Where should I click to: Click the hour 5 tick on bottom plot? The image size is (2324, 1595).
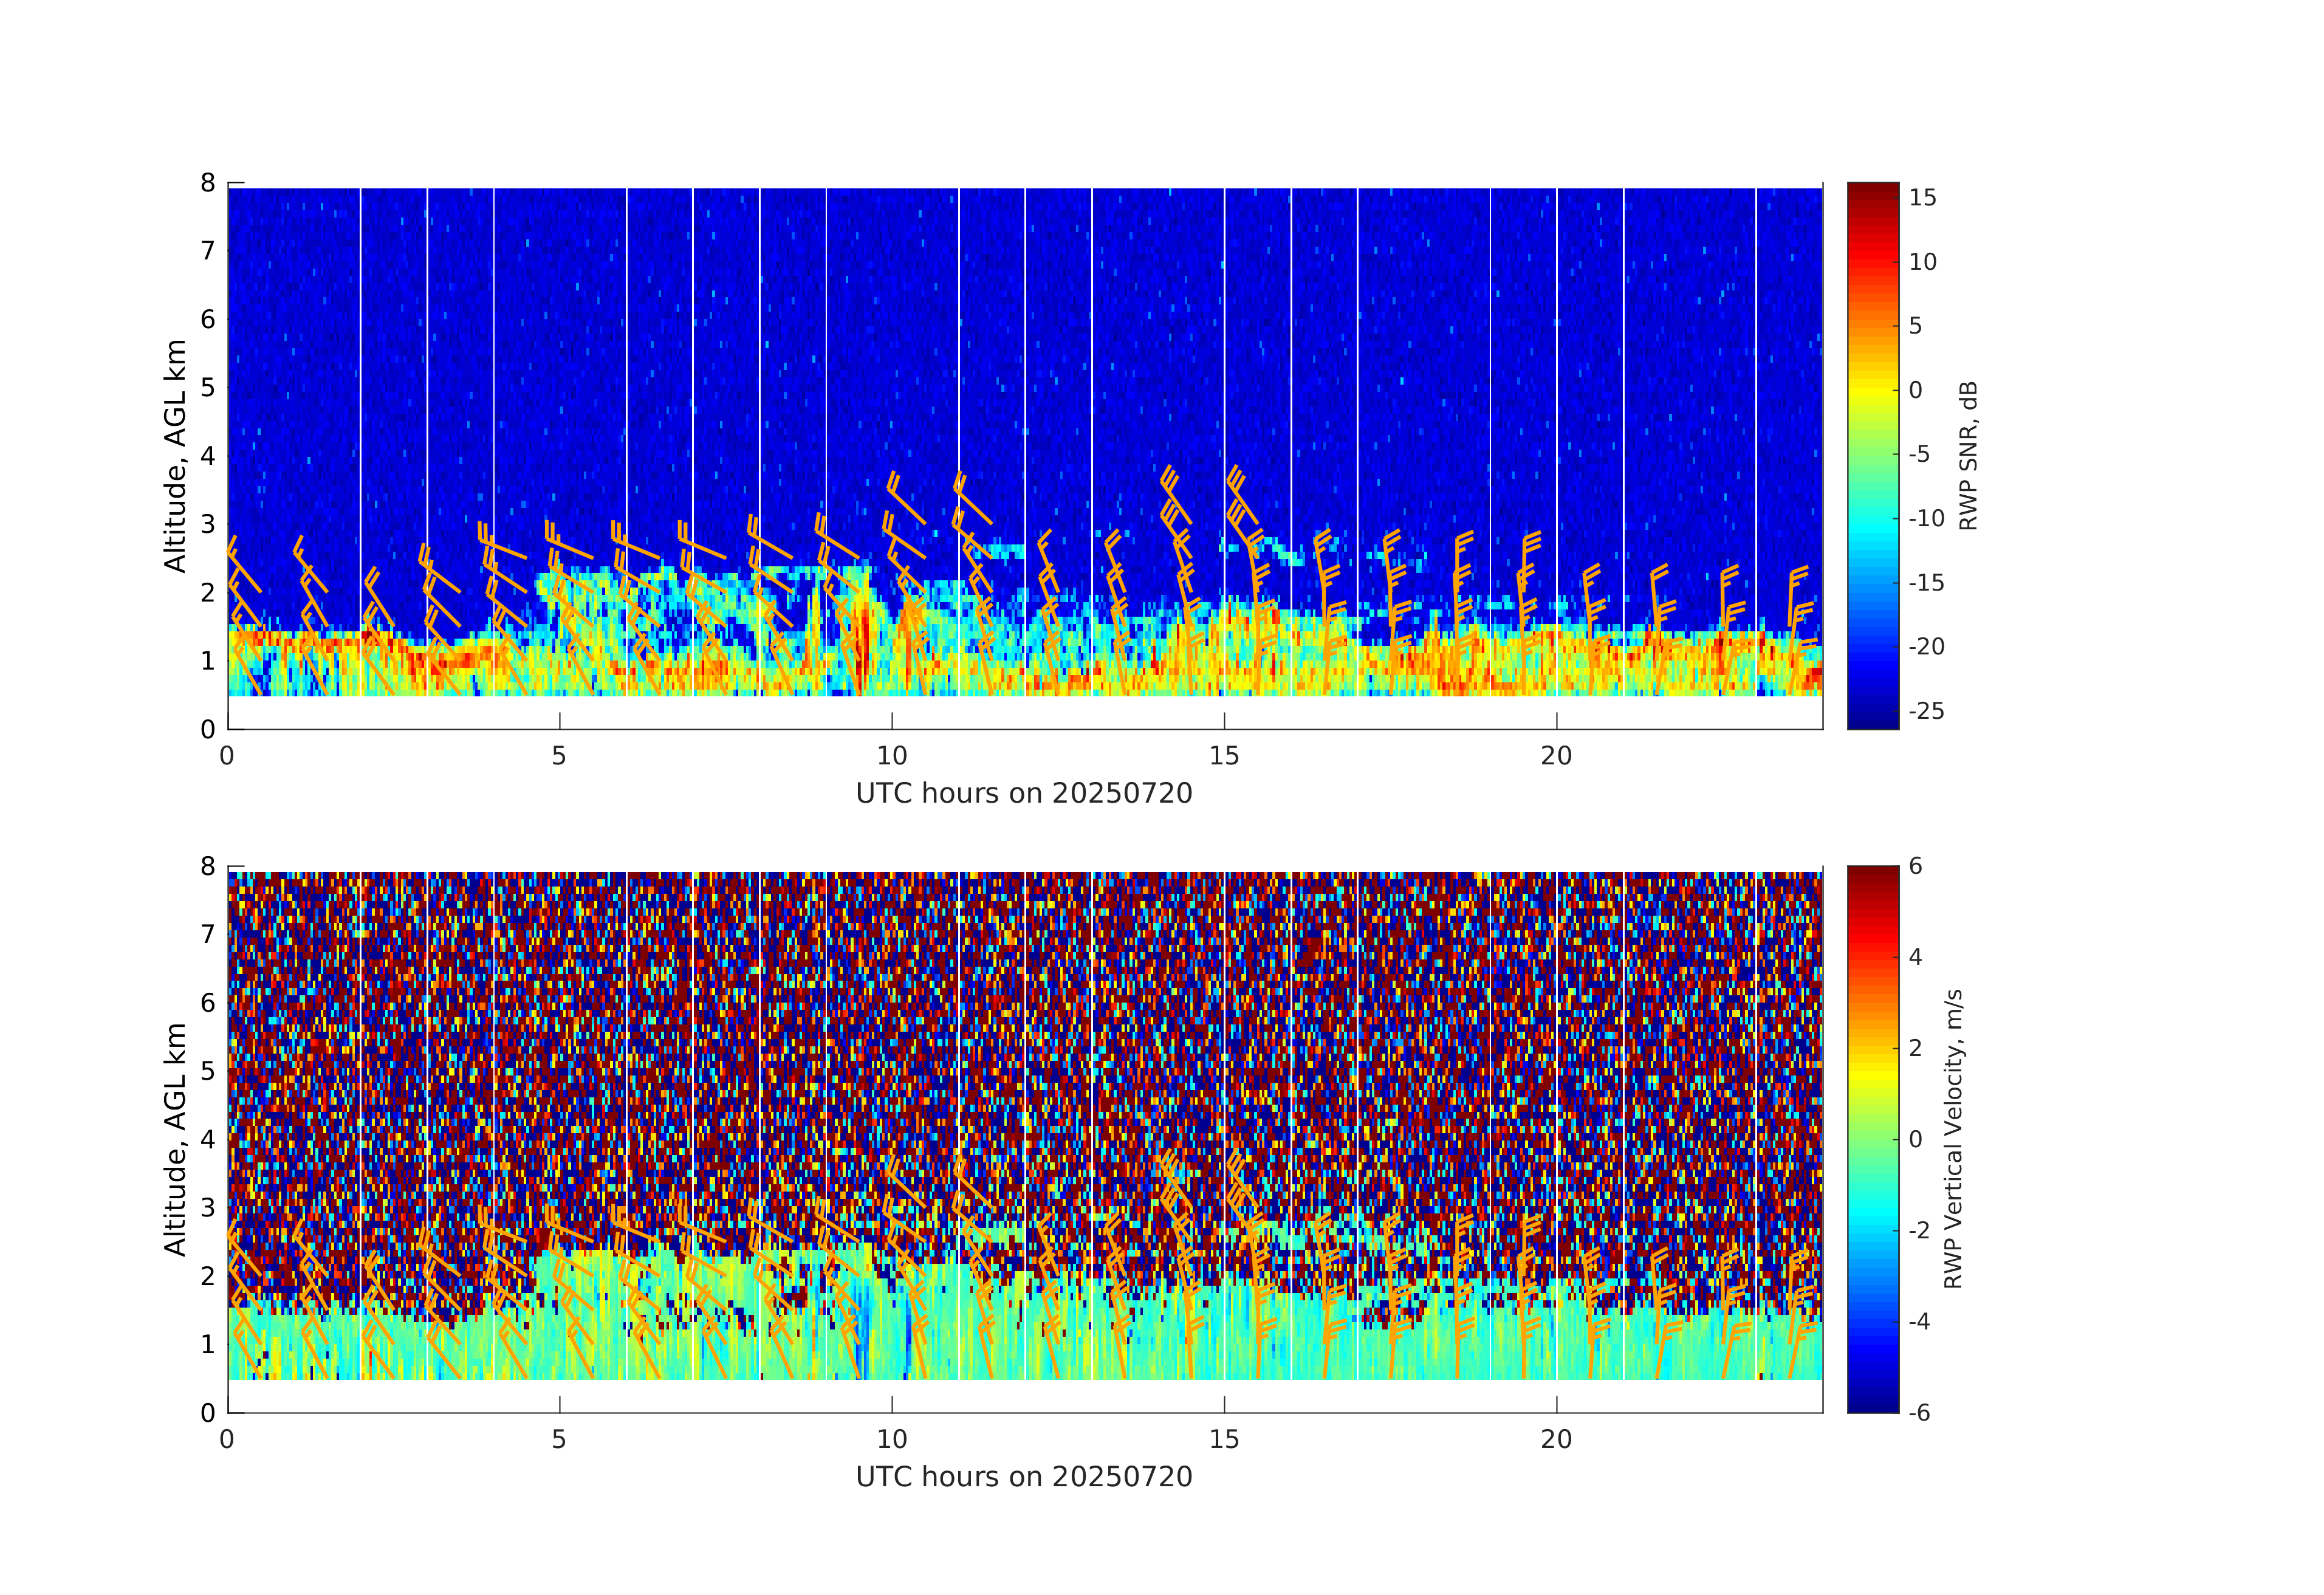[559, 1440]
